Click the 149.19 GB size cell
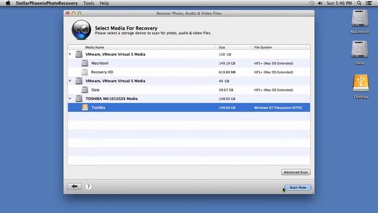The width and height of the screenshot is (378, 213). 227,63
